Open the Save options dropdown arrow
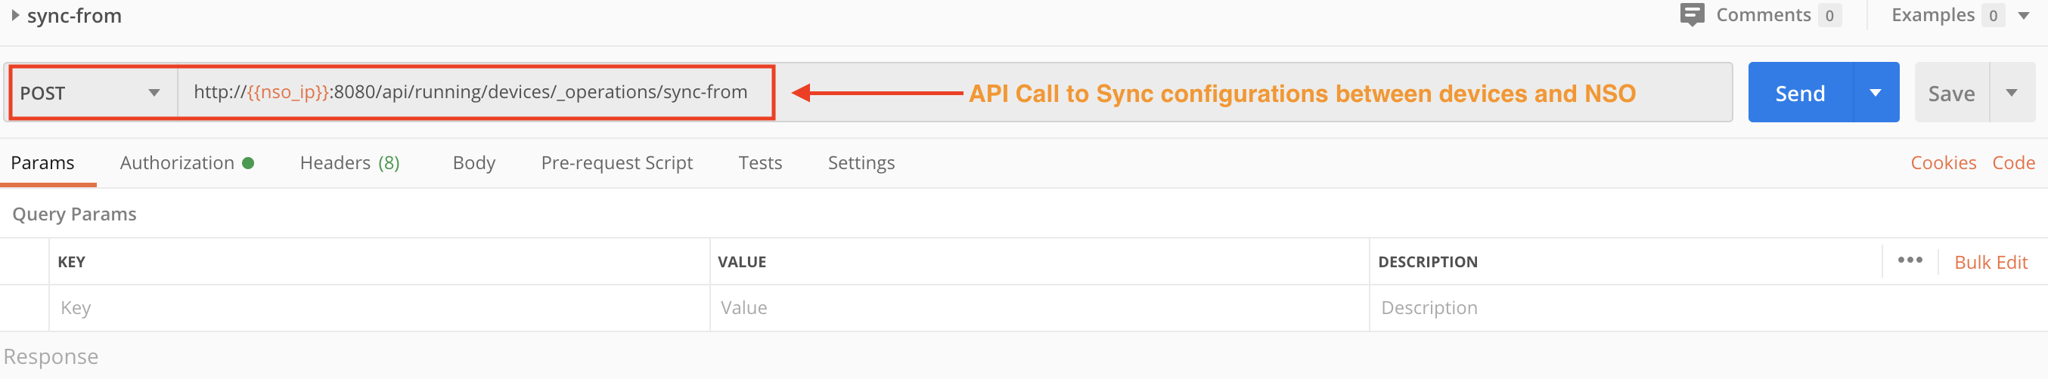Viewport: 2048px width, 379px height. pyautogui.click(x=2012, y=93)
